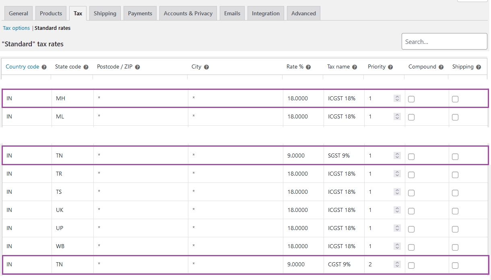The width and height of the screenshot is (491, 280).
Task: Open the Payments tab
Action: point(140,13)
